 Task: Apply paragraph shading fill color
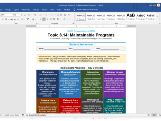pos(64,19)
